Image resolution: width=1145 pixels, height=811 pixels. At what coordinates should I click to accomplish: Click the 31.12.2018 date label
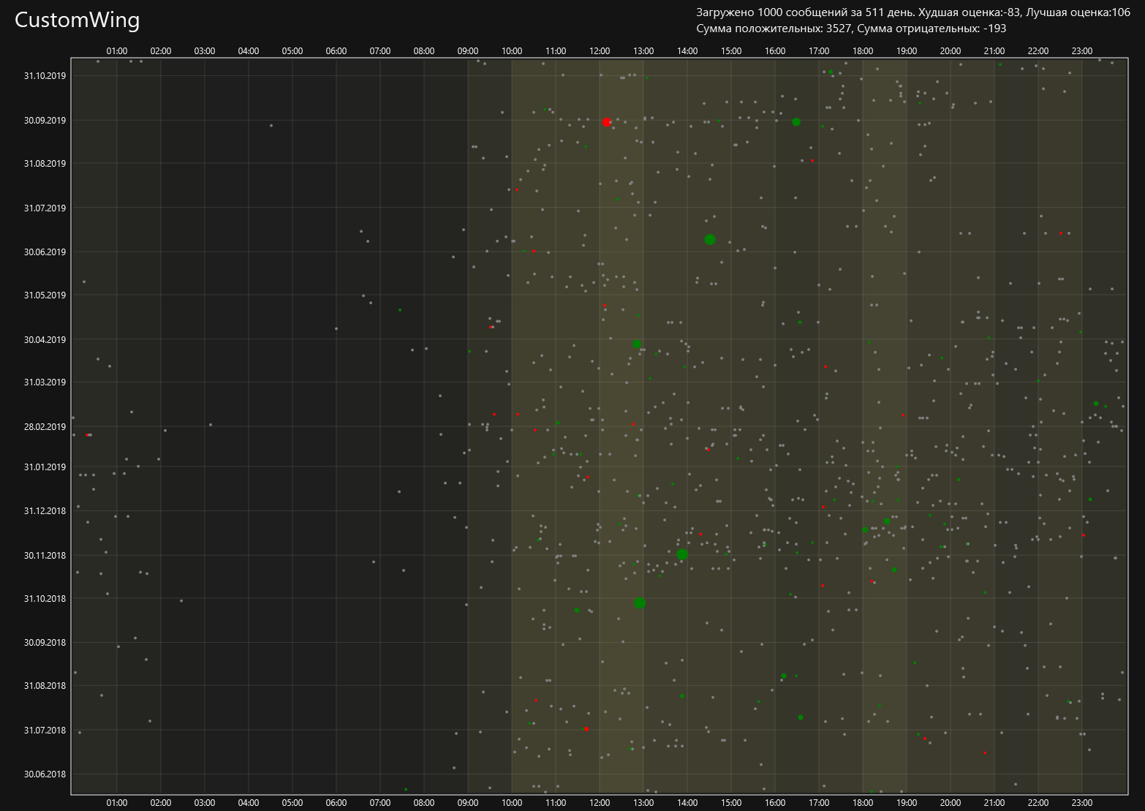pyautogui.click(x=45, y=510)
